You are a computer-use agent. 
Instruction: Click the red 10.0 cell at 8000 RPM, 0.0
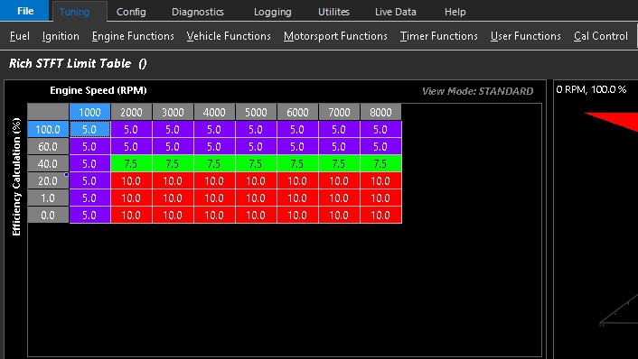click(x=380, y=216)
